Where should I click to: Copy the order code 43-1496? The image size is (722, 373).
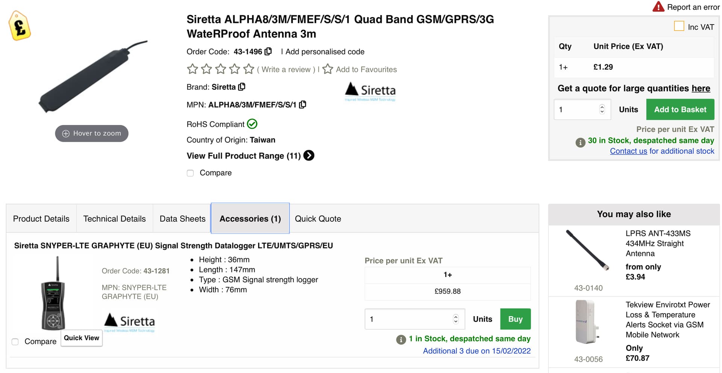point(268,51)
